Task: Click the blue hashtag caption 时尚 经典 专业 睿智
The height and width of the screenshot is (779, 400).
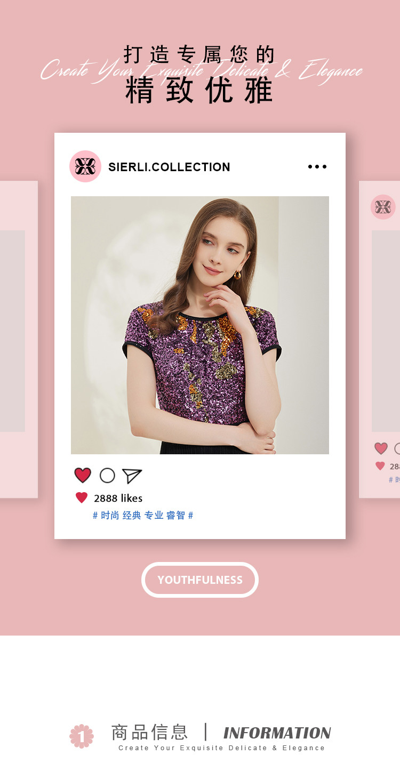Action: tap(143, 516)
